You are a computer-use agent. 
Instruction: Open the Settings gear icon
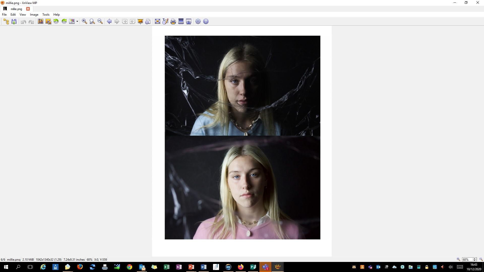click(198, 21)
